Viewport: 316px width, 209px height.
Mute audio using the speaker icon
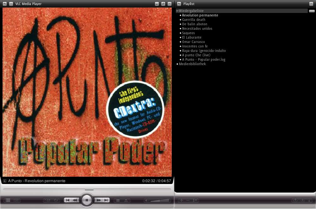pos(147,200)
